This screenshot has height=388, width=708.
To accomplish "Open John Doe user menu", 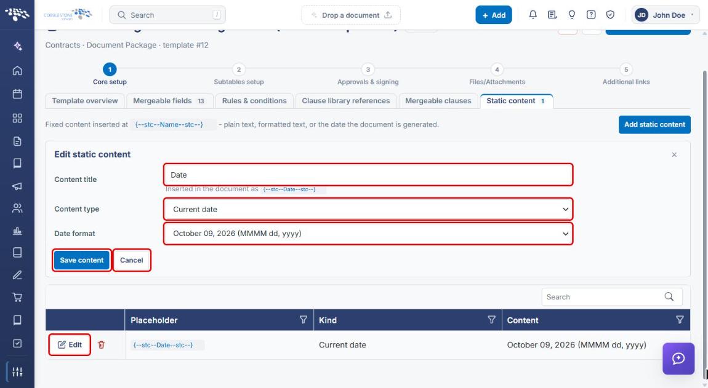I will pos(666,15).
